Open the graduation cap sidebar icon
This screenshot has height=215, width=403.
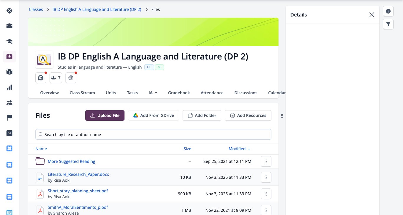pos(9,41)
